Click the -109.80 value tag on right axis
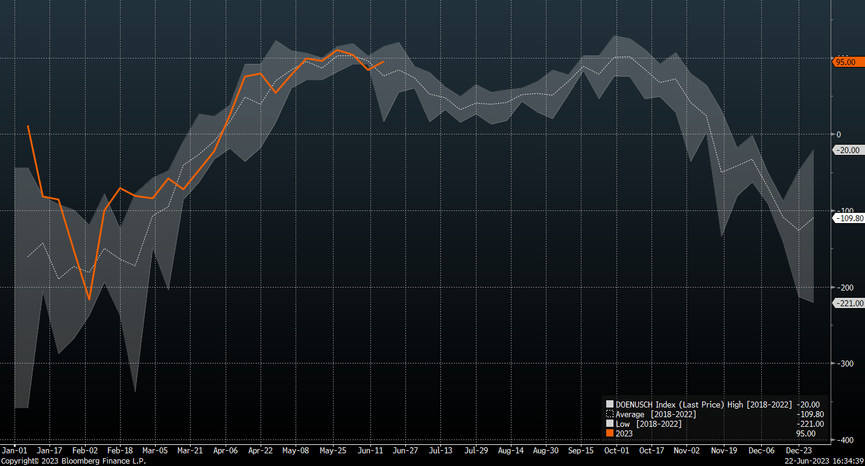The image size is (865, 466). coord(848,218)
